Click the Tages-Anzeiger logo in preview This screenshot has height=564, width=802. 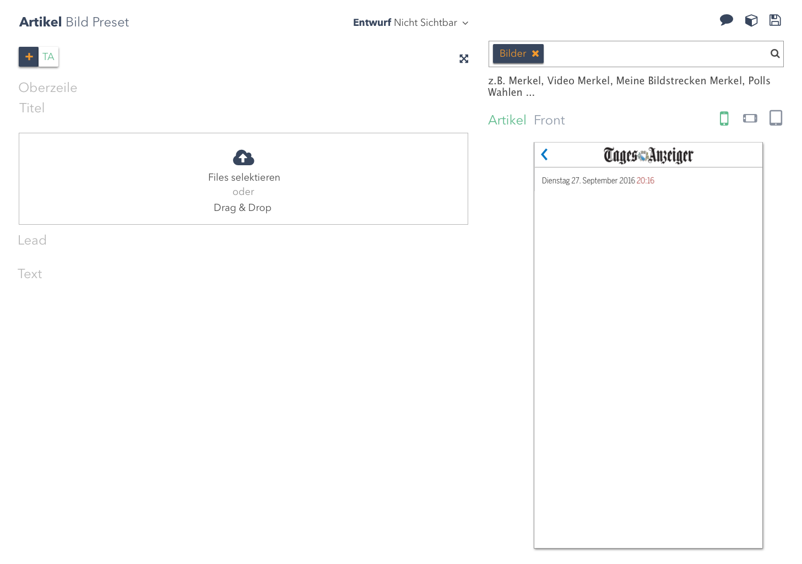pos(648,155)
